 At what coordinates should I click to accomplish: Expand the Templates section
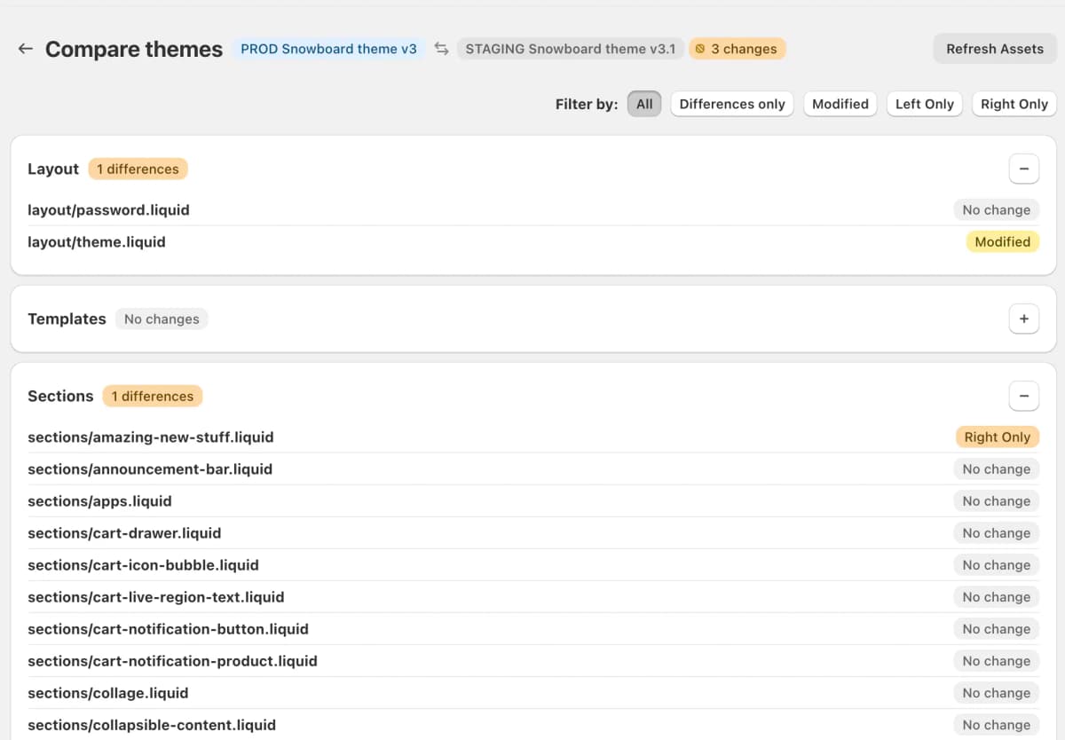1024,319
